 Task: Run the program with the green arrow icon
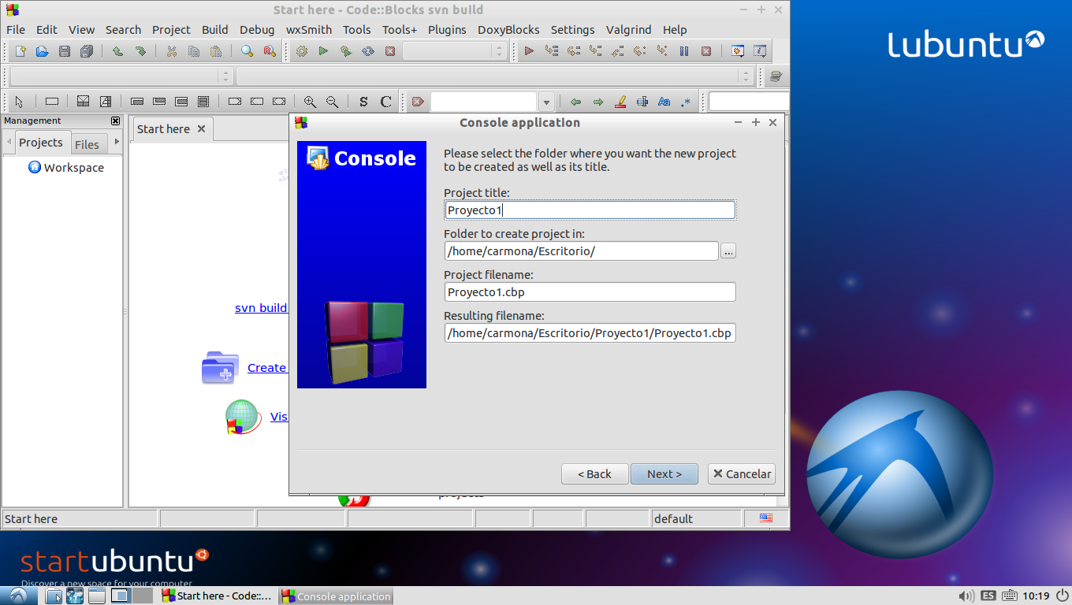point(322,50)
